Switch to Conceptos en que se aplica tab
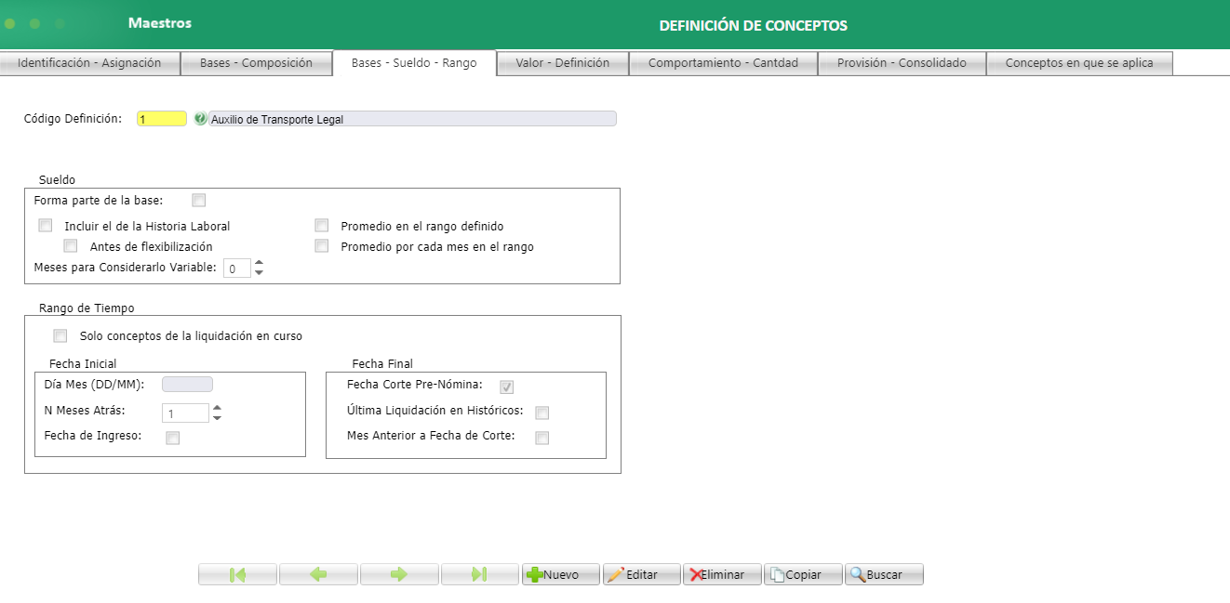 pos(1079,63)
